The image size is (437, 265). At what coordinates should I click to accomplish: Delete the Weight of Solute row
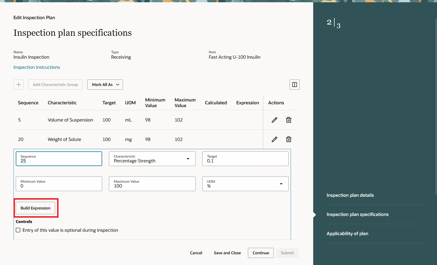coord(289,139)
